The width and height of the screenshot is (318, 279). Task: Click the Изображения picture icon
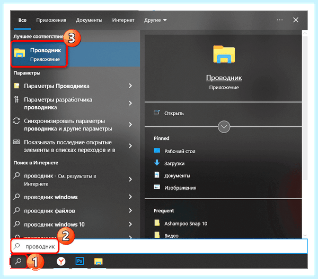click(157, 187)
